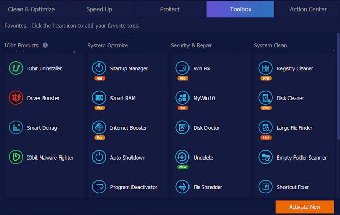Click the File Shredder icon
The height and width of the screenshot is (215, 340).
[x=182, y=187]
